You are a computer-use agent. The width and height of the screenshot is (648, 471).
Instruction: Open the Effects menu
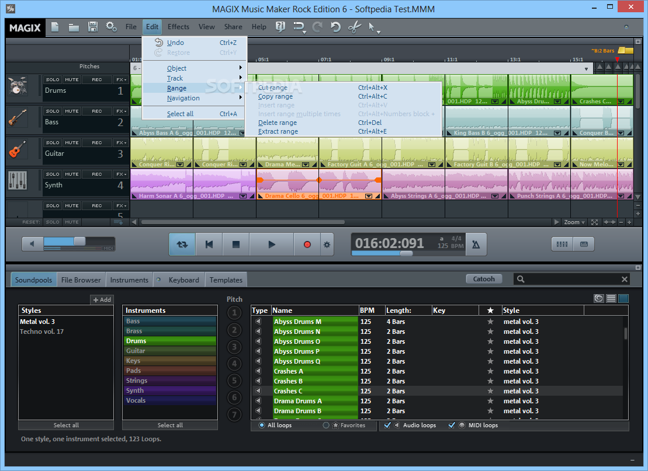click(179, 27)
